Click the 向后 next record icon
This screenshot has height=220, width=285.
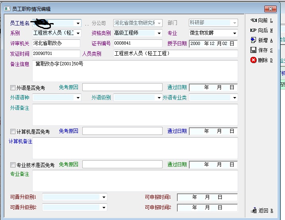click(x=254, y=30)
